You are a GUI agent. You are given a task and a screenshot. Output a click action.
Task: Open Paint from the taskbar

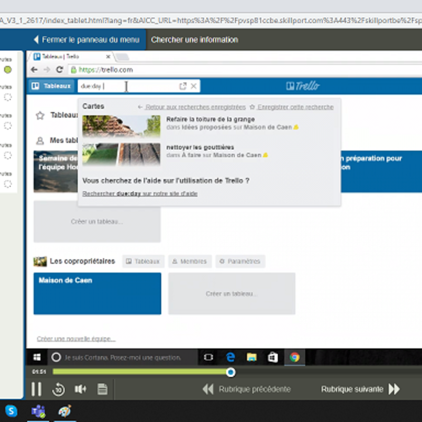[x=65, y=411]
